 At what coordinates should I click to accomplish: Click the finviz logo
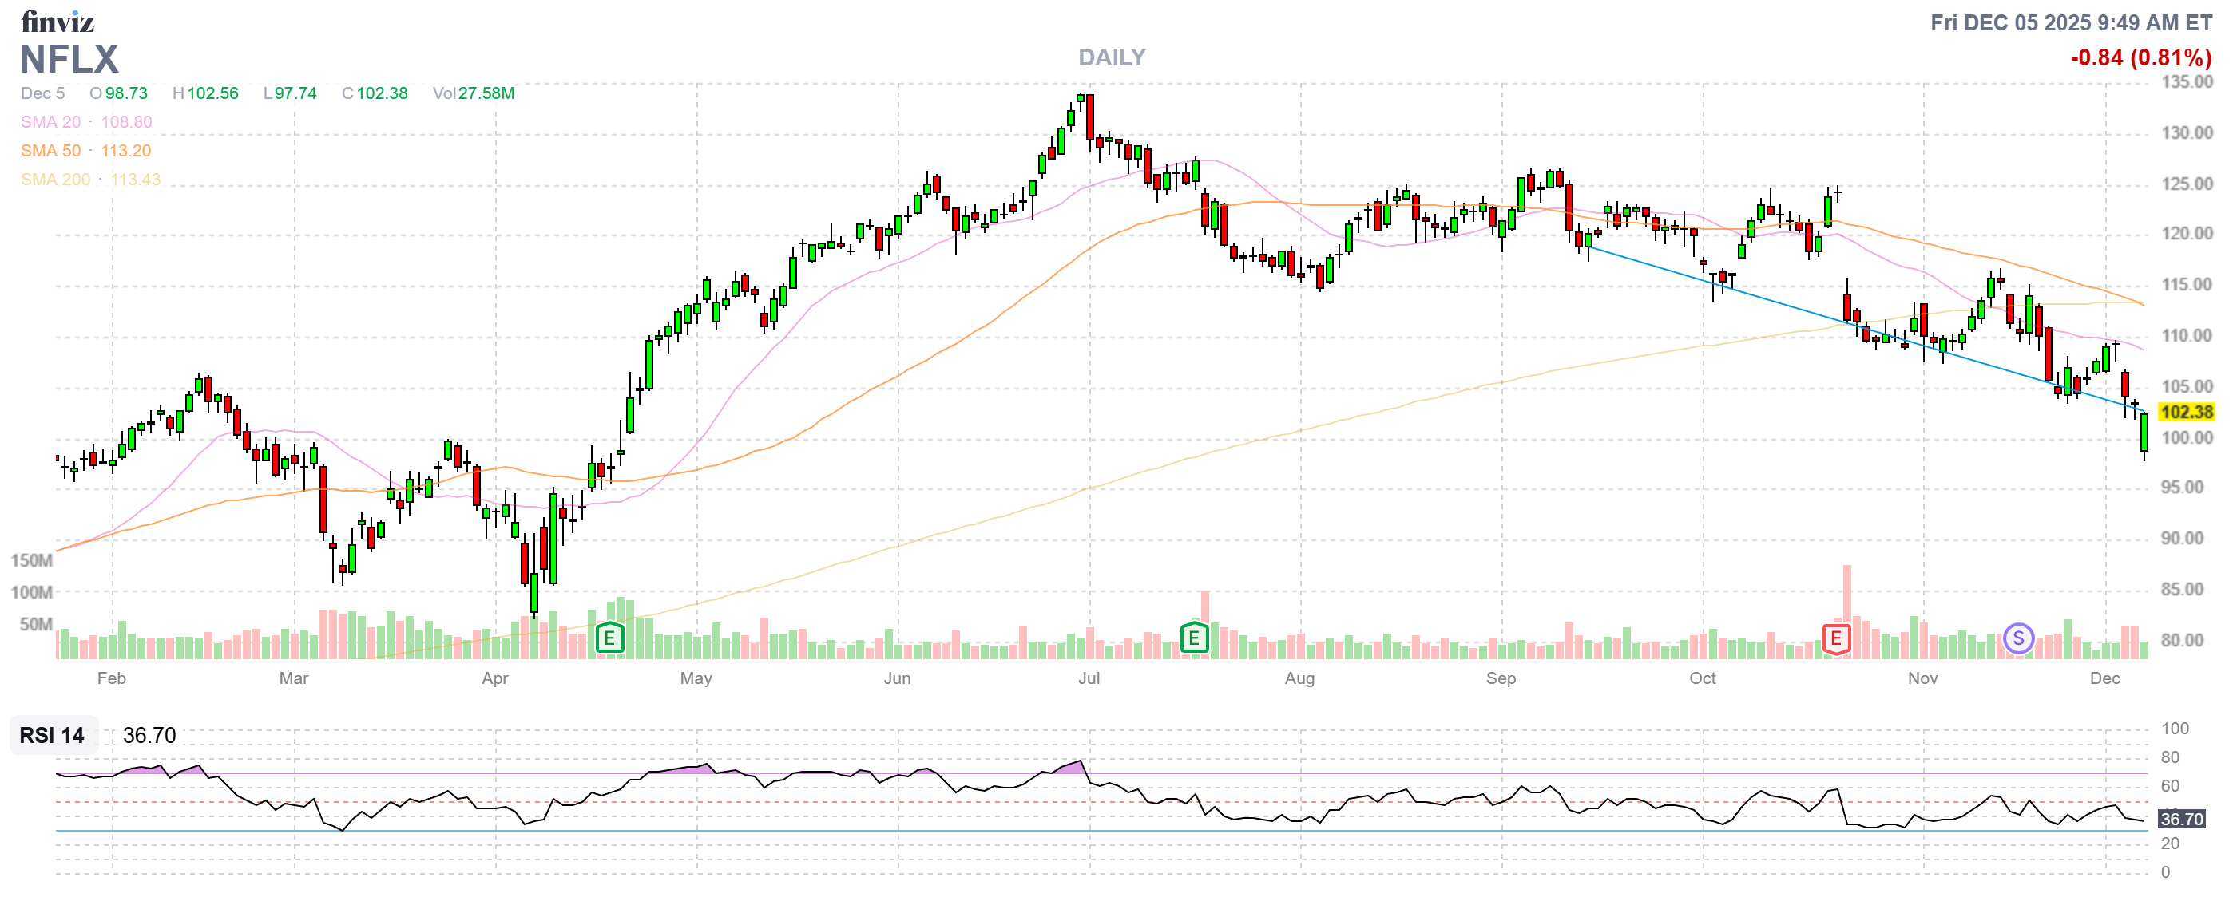58,21
